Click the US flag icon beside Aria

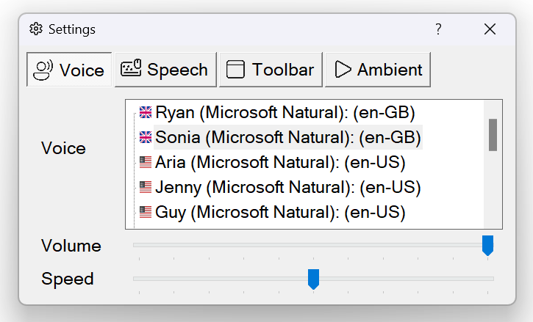146,162
